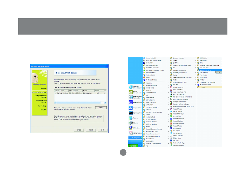Viewport: 246px width, 171px height.
Task: Click the print server list scrollbar left arrow
Action: 55,102
